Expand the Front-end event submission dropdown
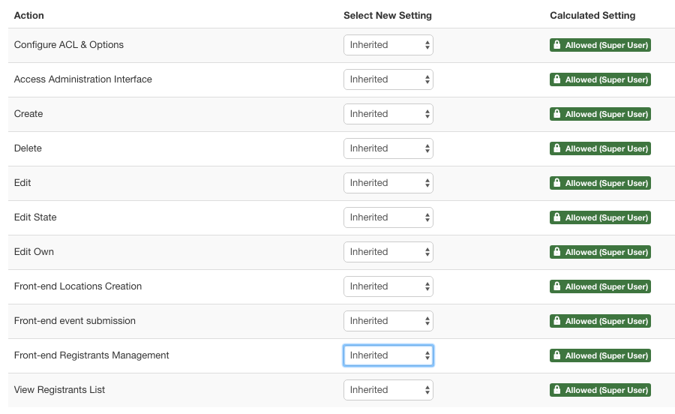Image resolution: width=675 pixels, height=414 pixels. point(388,321)
